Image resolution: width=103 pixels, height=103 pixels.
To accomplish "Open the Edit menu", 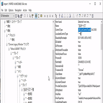I will [x=6, y=10].
